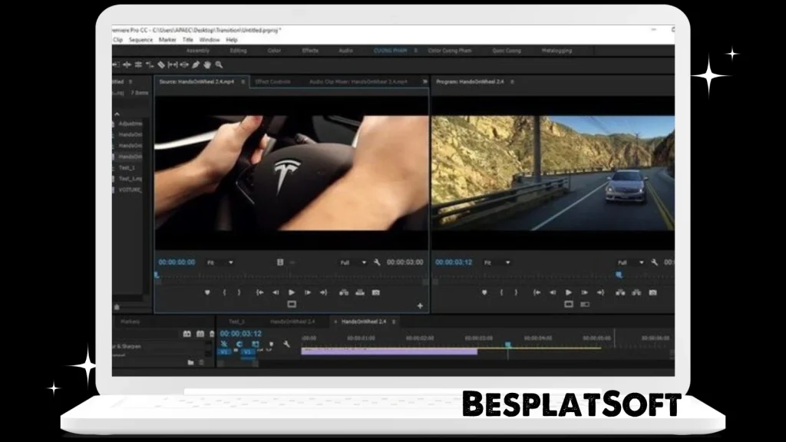
Task: Select the Zoom tool
Action: [x=219, y=65]
